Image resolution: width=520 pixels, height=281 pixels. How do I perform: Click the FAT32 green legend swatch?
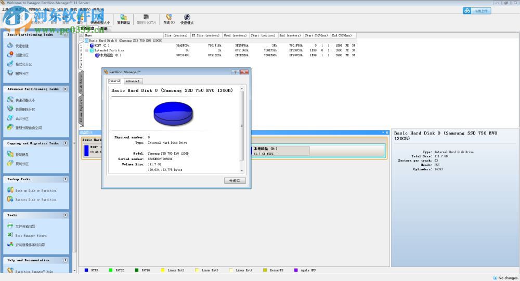tap(110, 271)
